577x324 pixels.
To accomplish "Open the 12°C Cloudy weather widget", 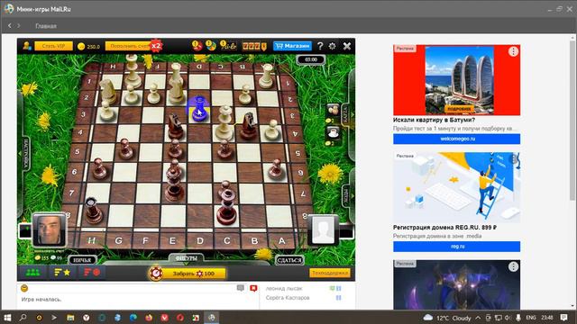I will (447, 318).
